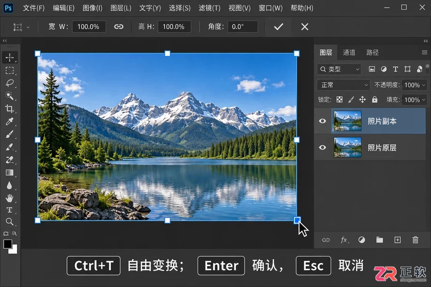431x287 pixels.
Task: Select the Crop tool
Action: [9, 109]
